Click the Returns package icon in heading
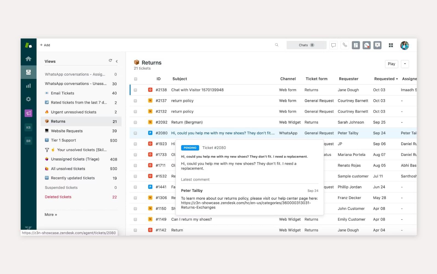Screen dimensions: 437x274 click(x=136, y=62)
